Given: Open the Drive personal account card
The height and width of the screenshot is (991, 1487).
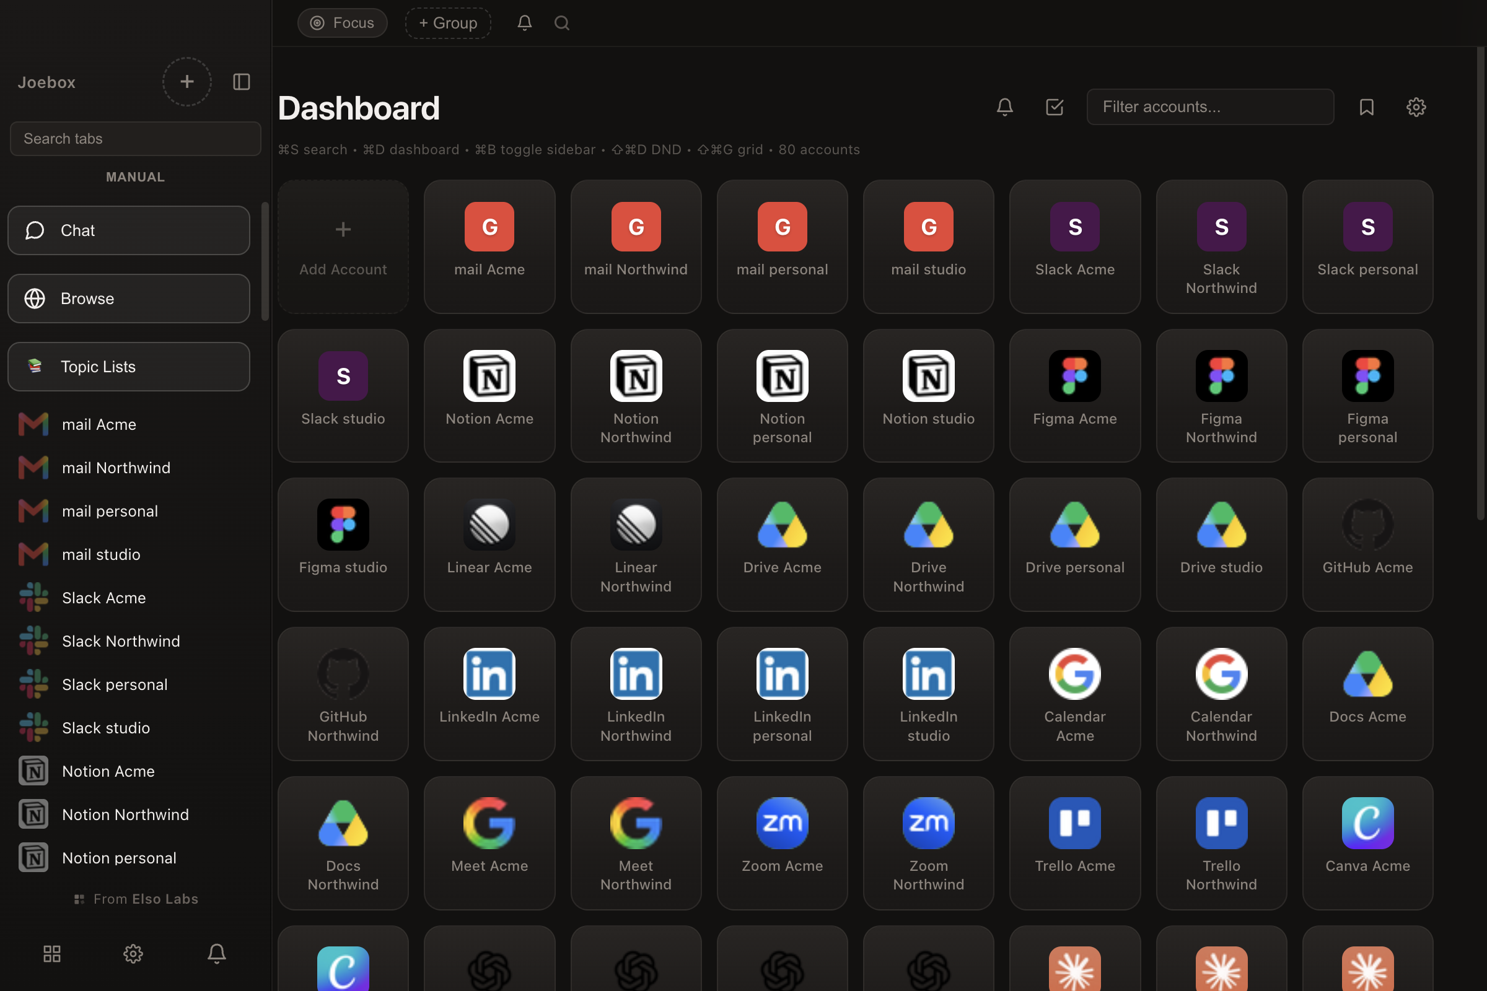Looking at the screenshot, I should (x=1075, y=545).
